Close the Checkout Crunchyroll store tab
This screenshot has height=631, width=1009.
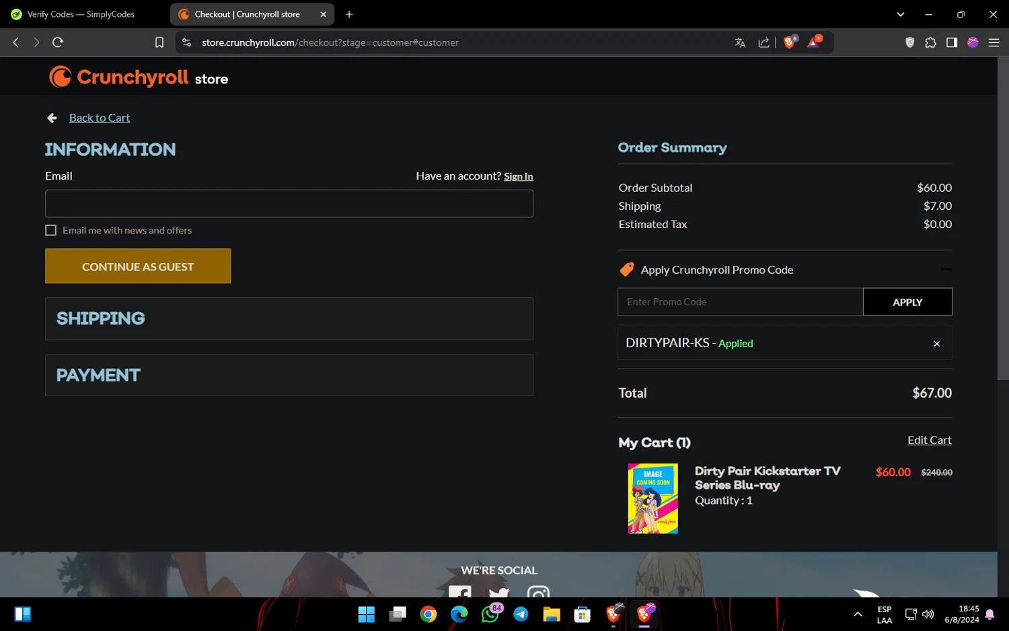(x=323, y=14)
